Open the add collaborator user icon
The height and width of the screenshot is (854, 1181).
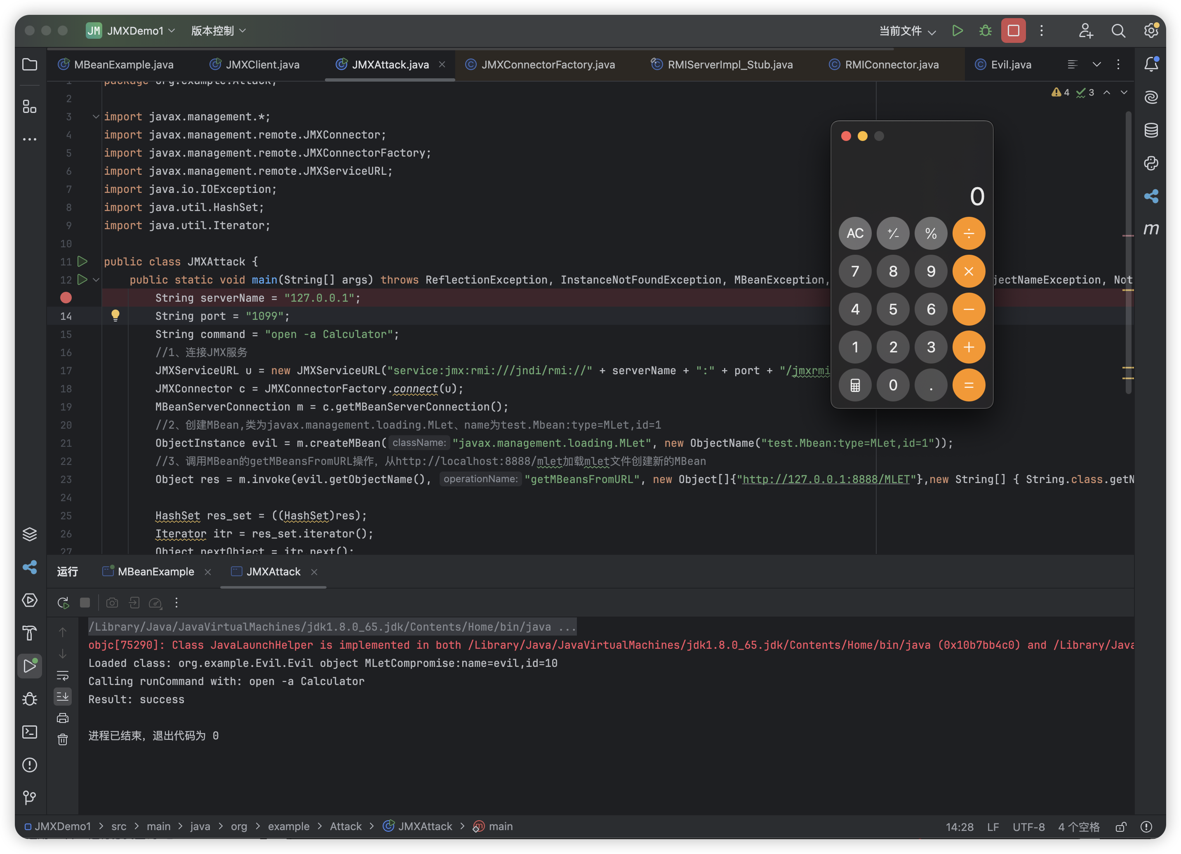point(1086,30)
